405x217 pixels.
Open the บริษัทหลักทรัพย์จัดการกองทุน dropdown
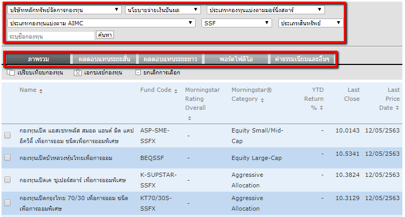64,10
